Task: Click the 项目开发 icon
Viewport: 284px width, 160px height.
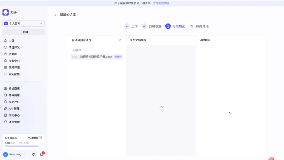Action: (x=6, y=47)
